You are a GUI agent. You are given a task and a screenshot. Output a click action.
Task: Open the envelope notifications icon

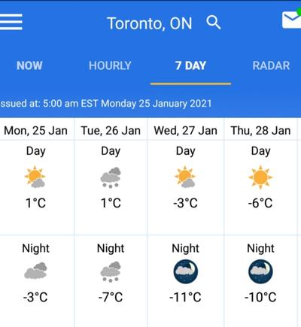tap(291, 20)
